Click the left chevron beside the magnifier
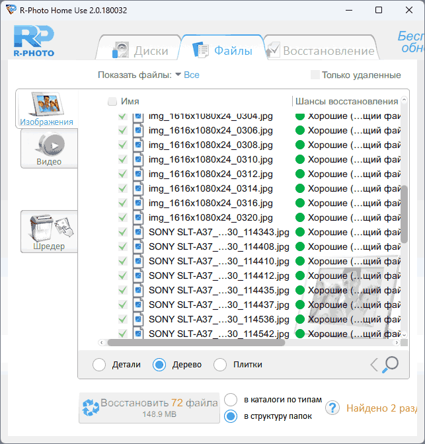This screenshot has width=425, height=444. tap(373, 365)
